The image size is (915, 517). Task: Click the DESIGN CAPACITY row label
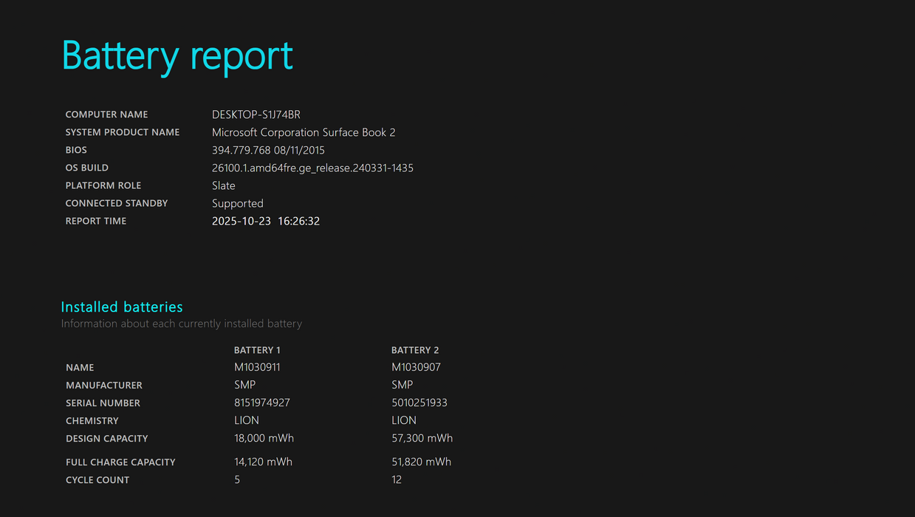(x=107, y=438)
